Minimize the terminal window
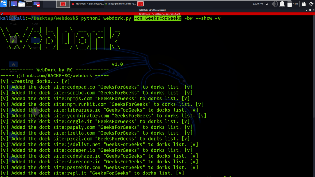This screenshot has height=177, width=315. [306, 10]
